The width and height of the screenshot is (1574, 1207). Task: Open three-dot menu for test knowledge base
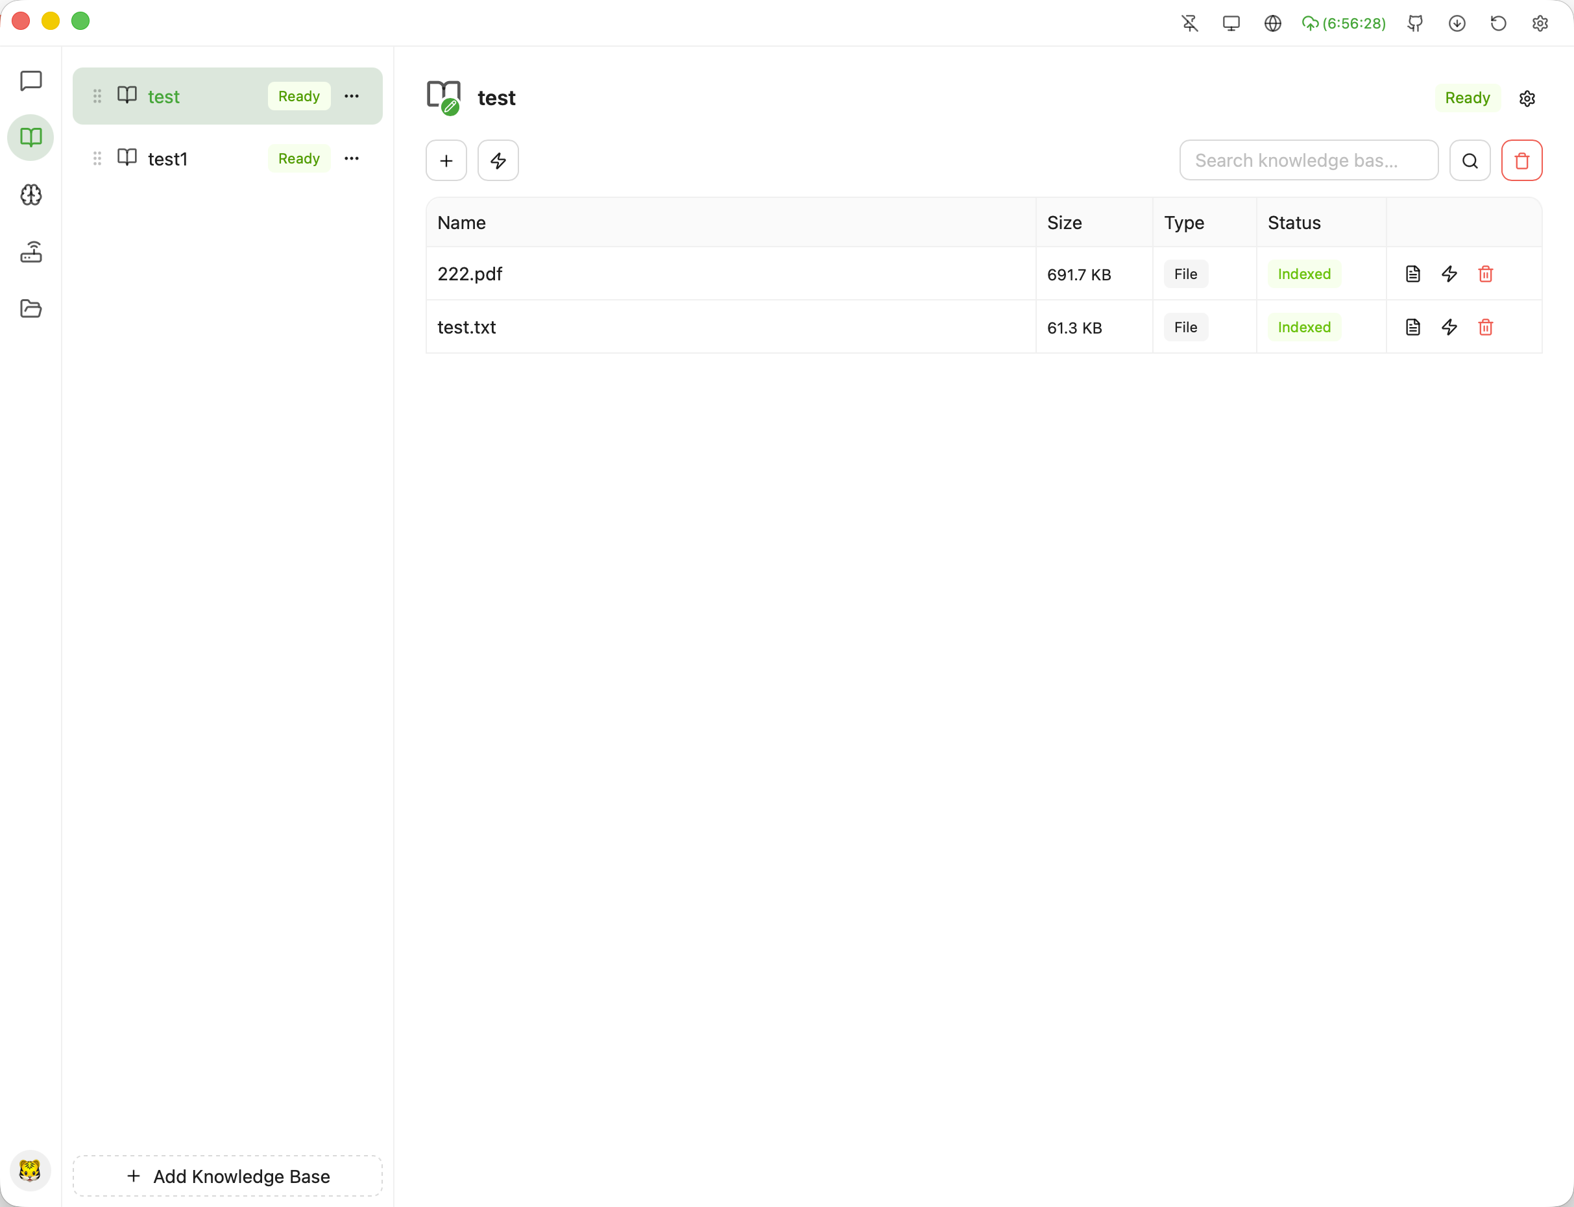tap(351, 96)
